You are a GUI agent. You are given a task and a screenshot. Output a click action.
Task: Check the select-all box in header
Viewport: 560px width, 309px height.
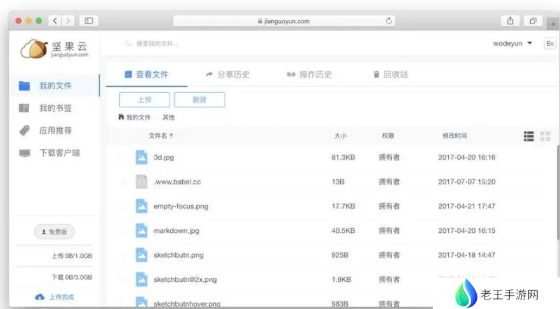click(x=123, y=136)
